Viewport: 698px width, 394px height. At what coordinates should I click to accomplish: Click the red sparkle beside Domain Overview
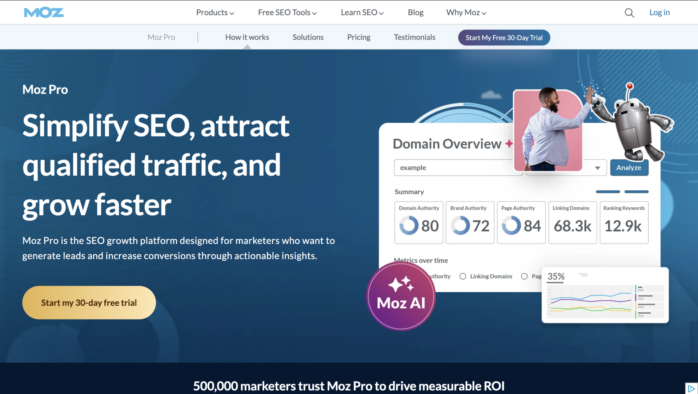[x=509, y=144]
